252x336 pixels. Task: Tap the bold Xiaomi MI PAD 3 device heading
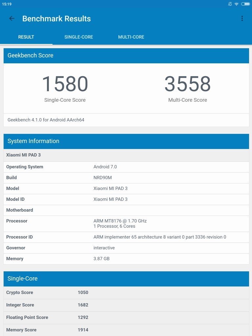pyautogui.click(x=23, y=155)
